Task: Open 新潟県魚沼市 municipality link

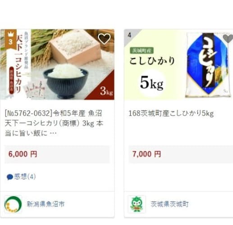Action: tap(46, 204)
